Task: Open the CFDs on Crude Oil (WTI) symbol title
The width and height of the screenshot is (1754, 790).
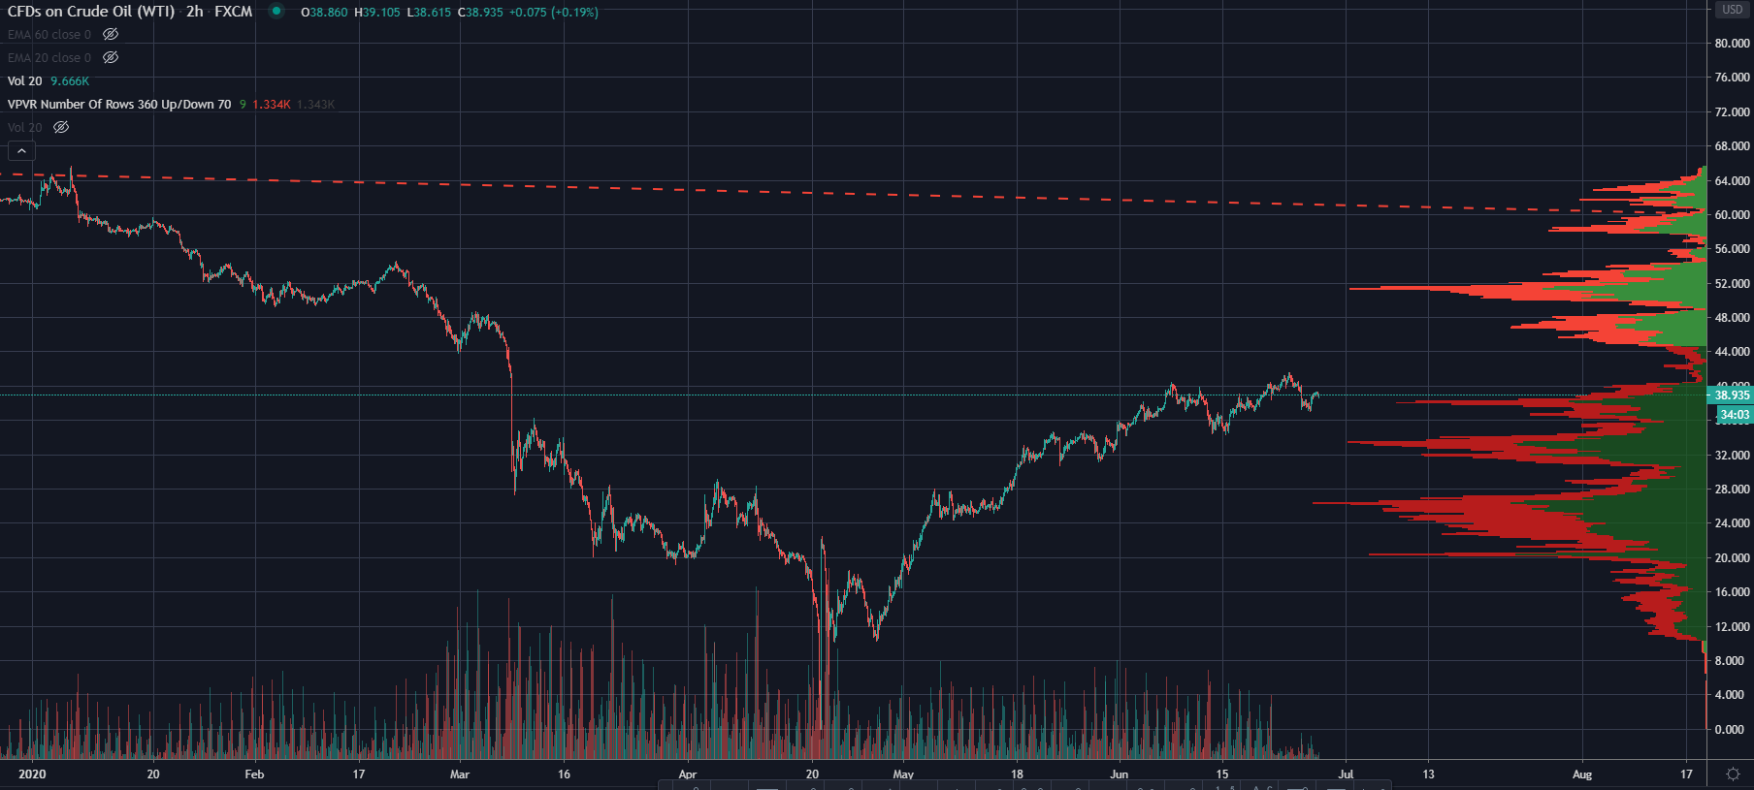Action: click(91, 12)
